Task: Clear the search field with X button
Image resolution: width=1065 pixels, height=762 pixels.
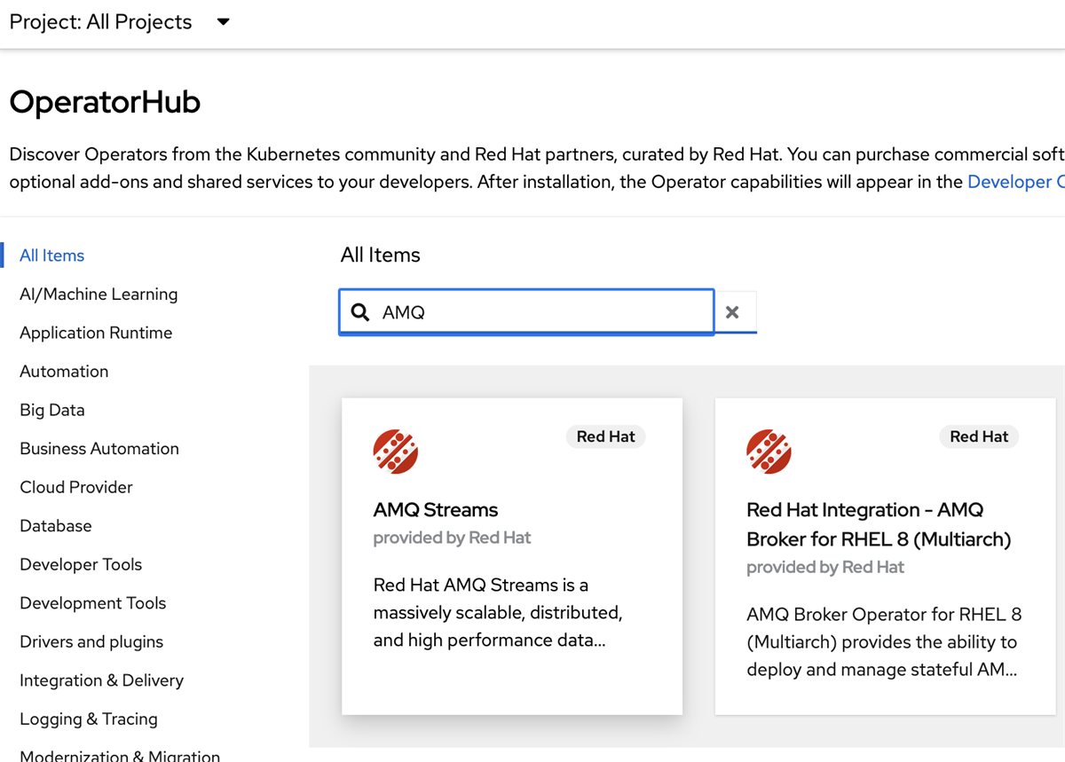Action: pyautogui.click(x=732, y=312)
